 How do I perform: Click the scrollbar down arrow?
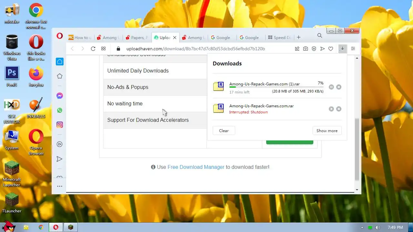click(357, 189)
